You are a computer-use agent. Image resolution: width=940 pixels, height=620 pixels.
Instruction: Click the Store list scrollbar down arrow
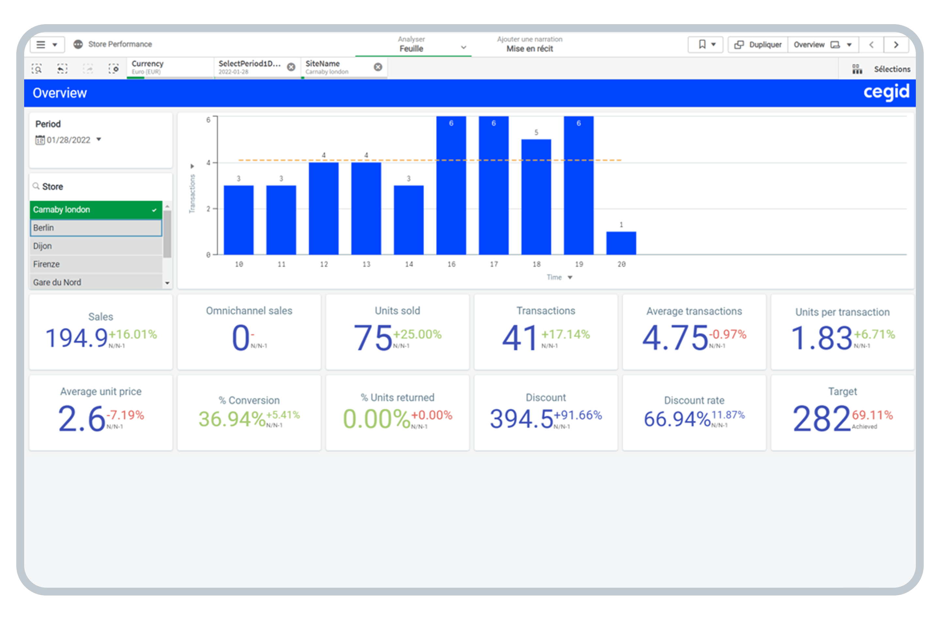tap(167, 283)
